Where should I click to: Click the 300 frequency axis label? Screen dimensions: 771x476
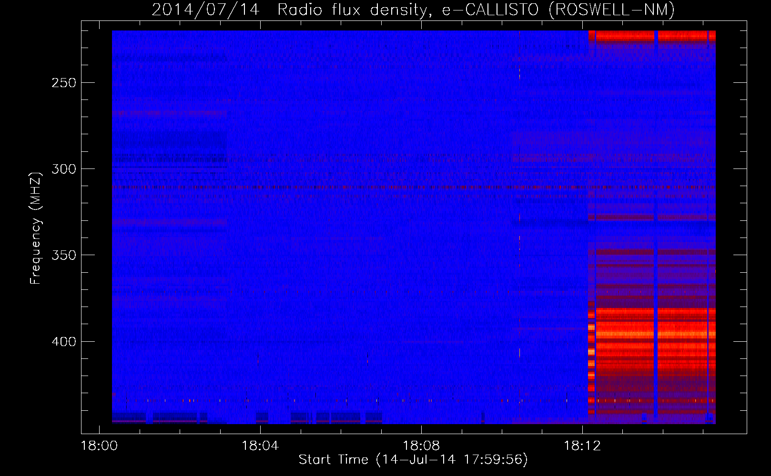point(64,169)
